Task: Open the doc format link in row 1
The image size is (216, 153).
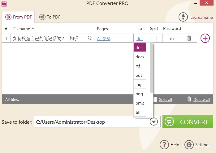Action: (140, 39)
